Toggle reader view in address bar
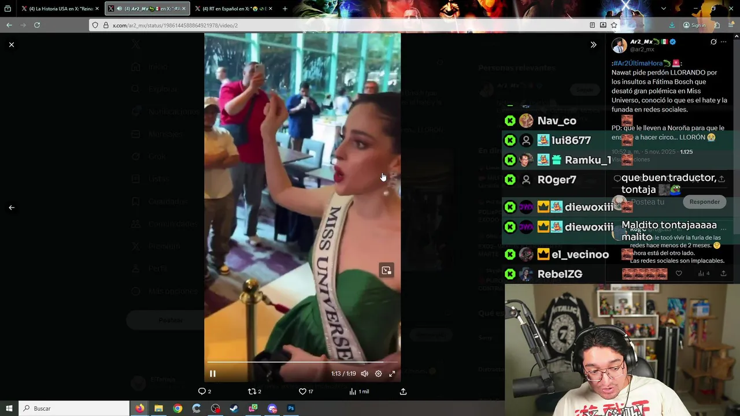 (592, 25)
